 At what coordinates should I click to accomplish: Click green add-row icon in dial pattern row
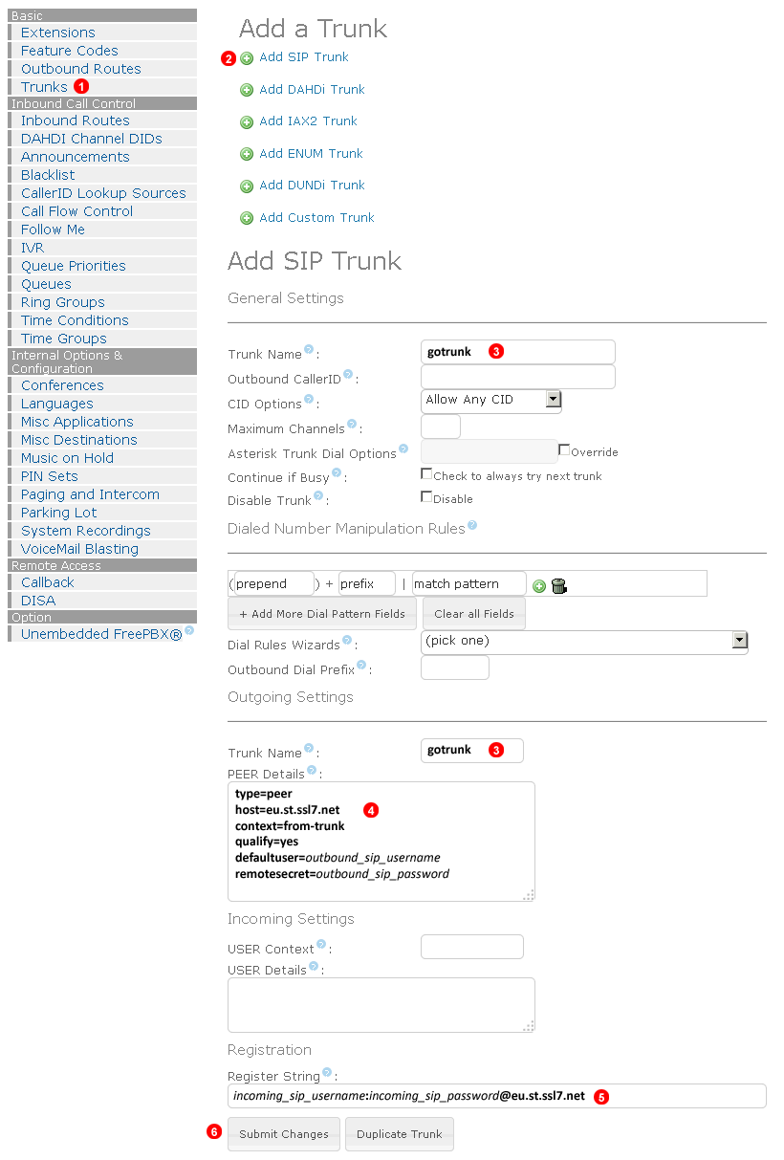539,586
